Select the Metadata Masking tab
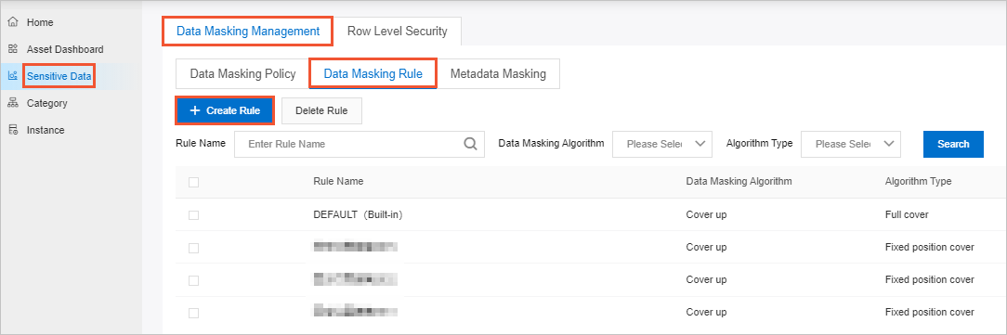The width and height of the screenshot is (1007, 335). 498,74
